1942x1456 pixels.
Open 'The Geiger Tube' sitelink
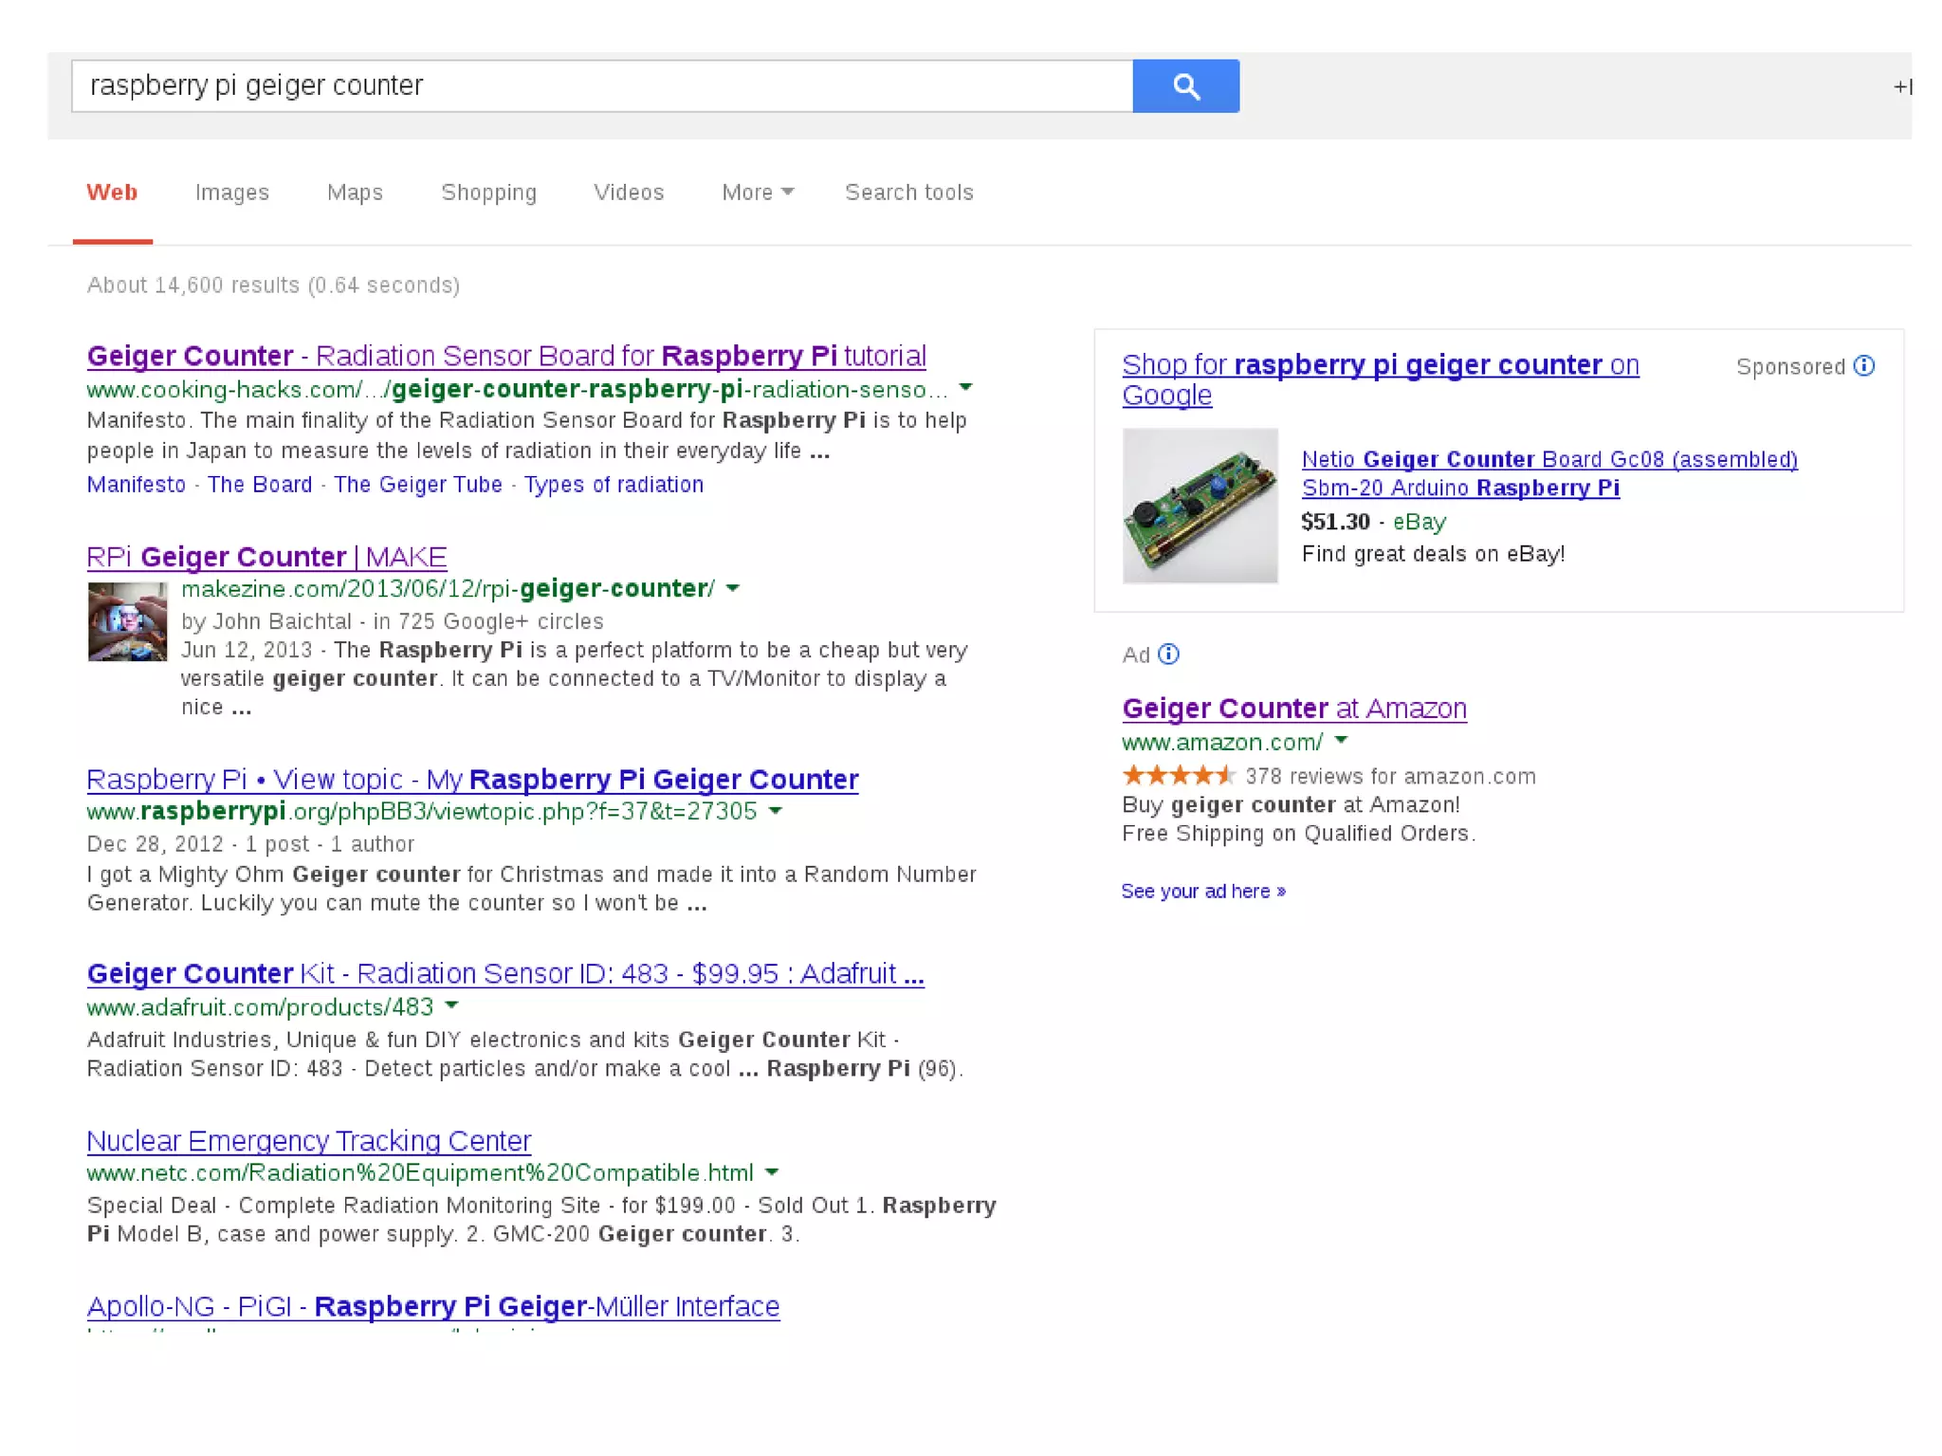coord(417,485)
